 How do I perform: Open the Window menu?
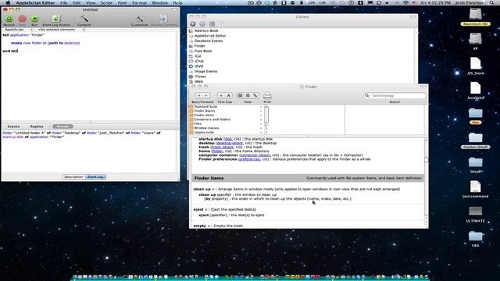pos(159,2)
